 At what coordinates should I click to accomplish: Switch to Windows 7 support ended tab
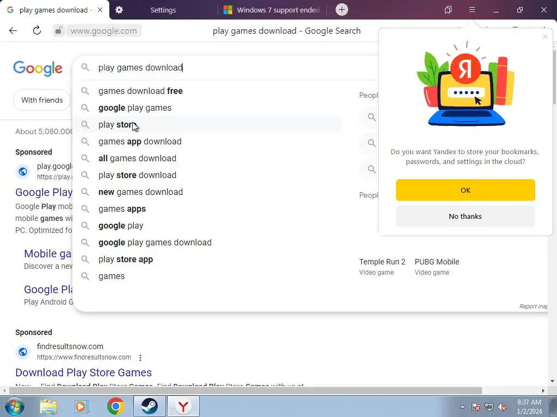272,10
